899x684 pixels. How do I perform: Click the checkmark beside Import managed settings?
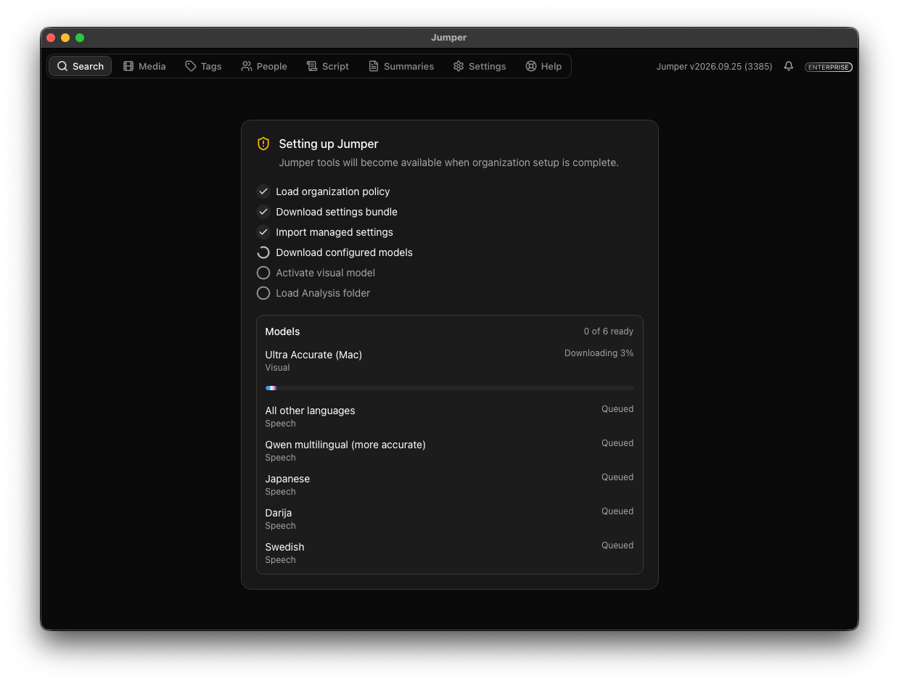click(x=263, y=232)
